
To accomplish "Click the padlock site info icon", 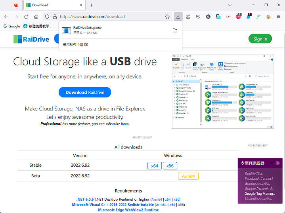I will 55,17.
